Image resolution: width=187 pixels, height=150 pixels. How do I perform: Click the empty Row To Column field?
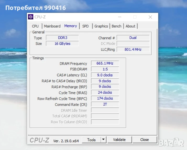tap(105, 122)
